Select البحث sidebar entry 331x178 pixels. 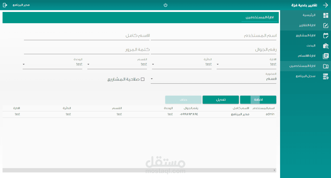(x=306, y=46)
